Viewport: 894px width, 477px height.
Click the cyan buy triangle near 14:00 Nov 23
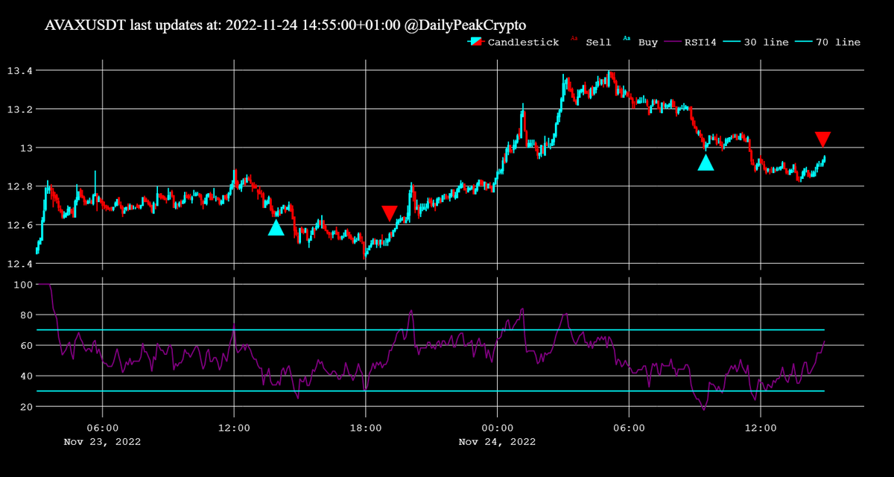[x=276, y=228]
